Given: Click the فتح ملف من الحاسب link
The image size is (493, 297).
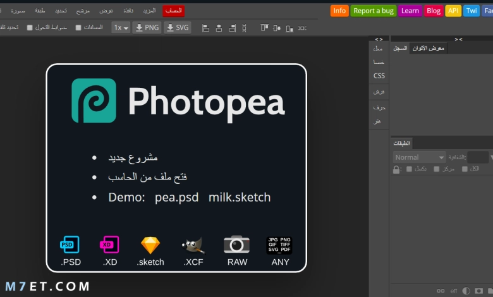Looking at the screenshot, I should point(147,178).
